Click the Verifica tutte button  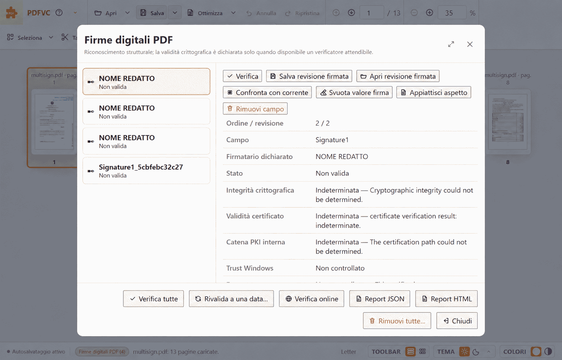click(x=153, y=299)
